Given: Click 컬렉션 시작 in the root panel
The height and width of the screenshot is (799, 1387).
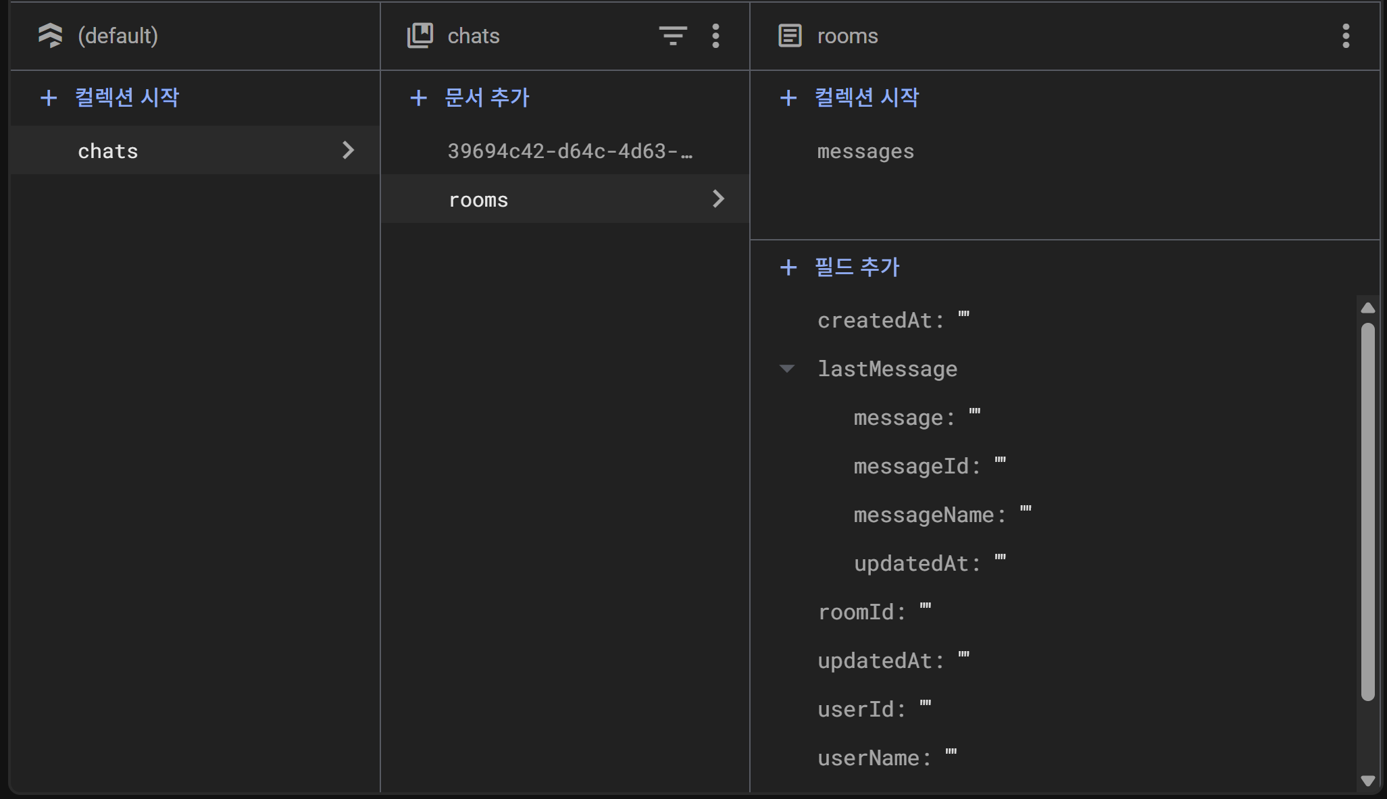Looking at the screenshot, I should coord(126,98).
